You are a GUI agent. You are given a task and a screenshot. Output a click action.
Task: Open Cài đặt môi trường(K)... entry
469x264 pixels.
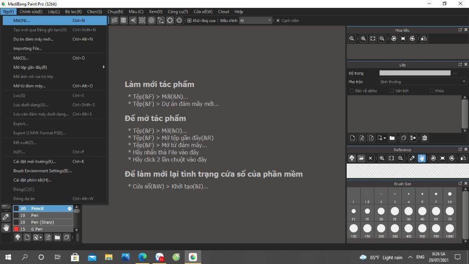pyautogui.click(x=55, y=161)
